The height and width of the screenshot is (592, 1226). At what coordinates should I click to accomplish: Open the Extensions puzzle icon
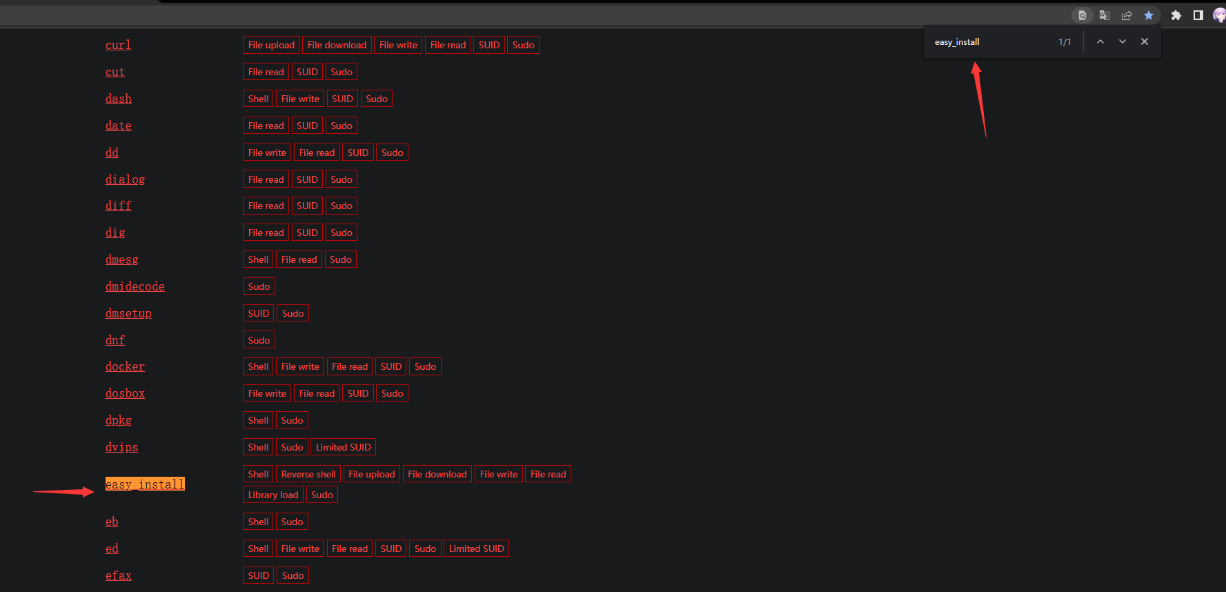pos(1176,15)
